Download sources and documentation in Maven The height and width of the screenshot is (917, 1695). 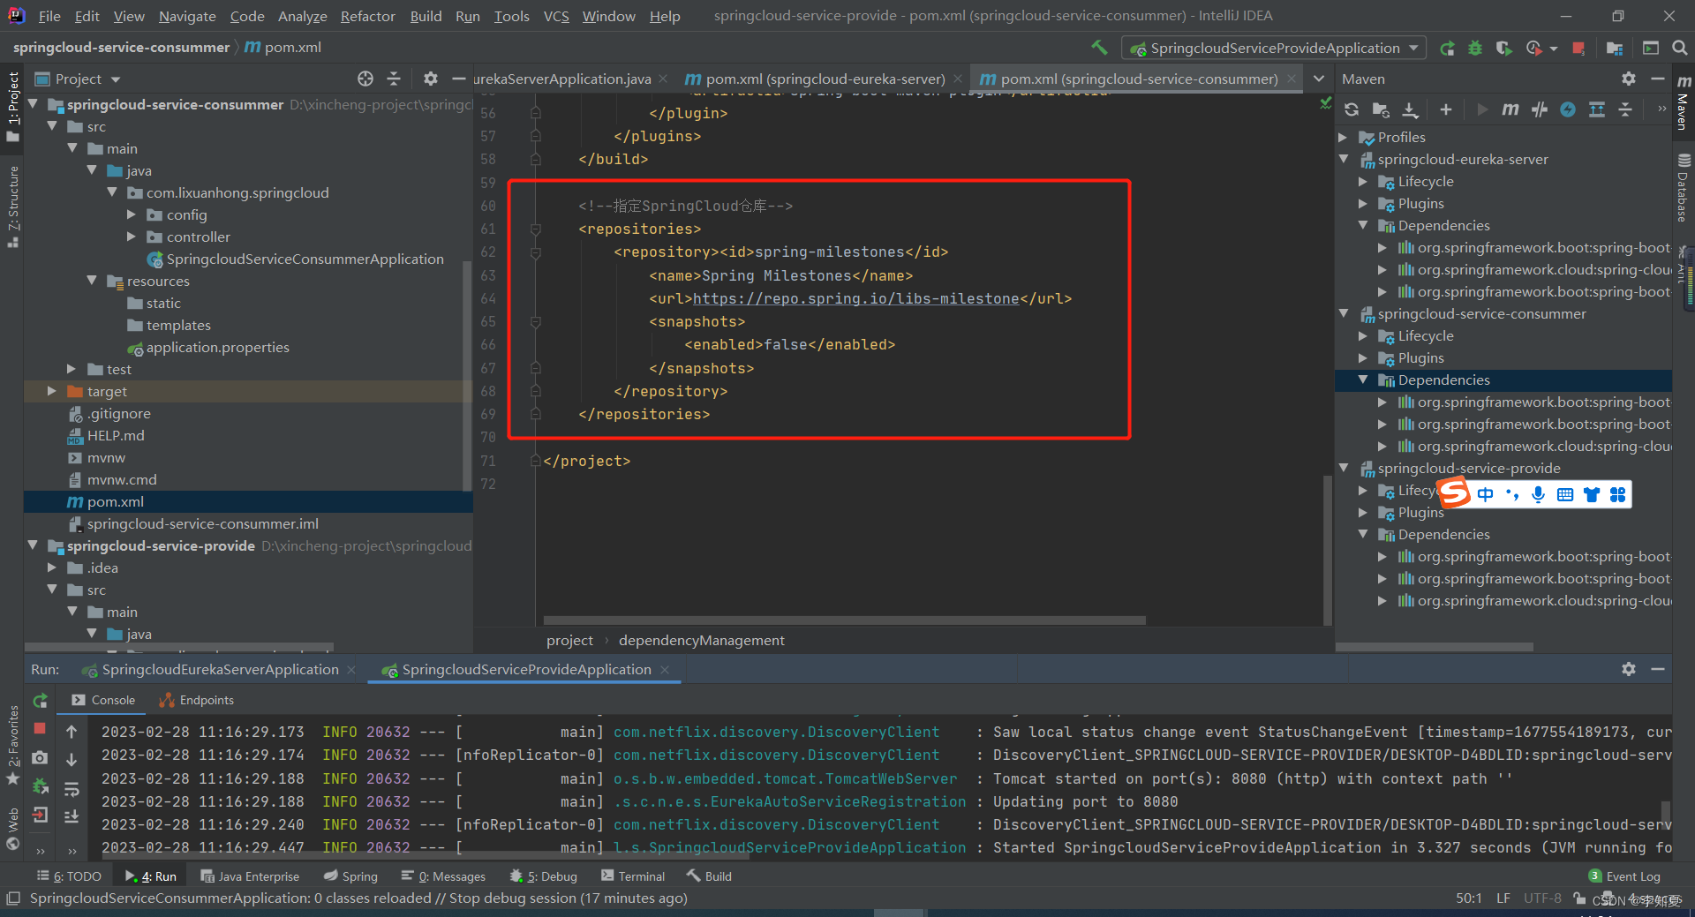click(x=1411, y=109)
